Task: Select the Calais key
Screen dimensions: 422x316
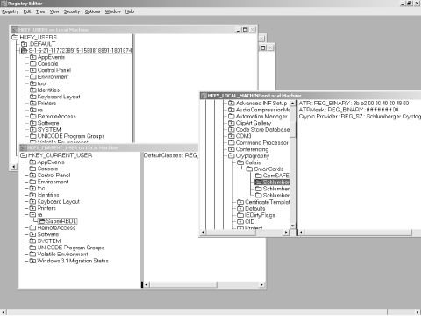Action: [253, 162]
